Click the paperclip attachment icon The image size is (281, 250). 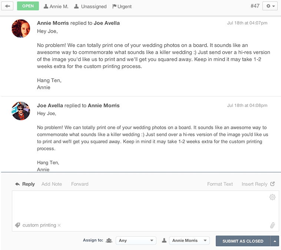272,225
